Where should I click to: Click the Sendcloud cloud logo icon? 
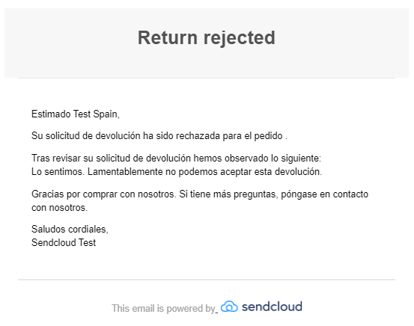coord(229,307)
